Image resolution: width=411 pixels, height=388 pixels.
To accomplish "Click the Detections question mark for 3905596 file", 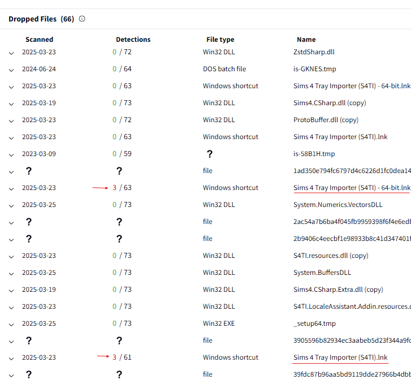I will pyautogui.click(x=119, y=340).
